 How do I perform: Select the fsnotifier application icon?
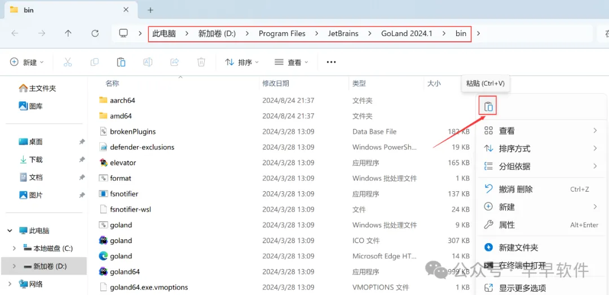pyautogui.click(x=103, y=194)
